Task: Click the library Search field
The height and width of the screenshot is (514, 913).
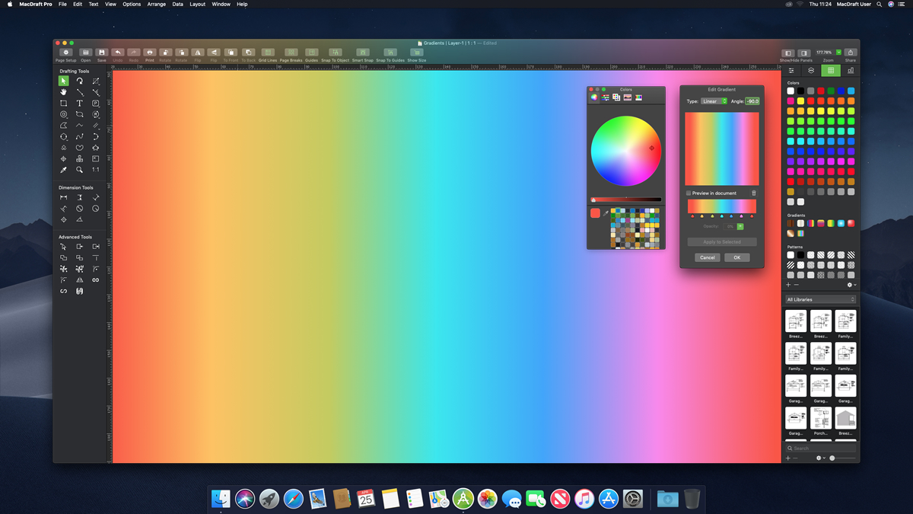Action: (x=821, y=449)
